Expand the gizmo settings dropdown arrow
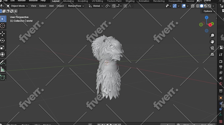Image resolution: width=224 pixels, height=125 pixels. 179,6
